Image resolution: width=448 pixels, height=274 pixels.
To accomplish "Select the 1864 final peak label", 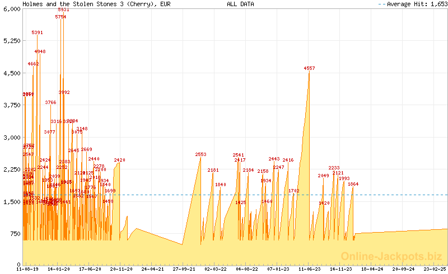I will point(353,184).
